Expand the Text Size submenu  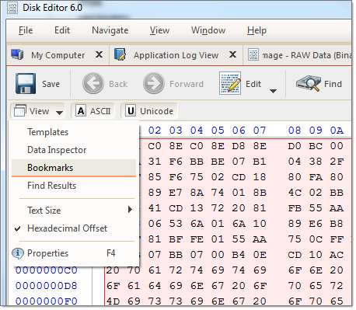click(x=74, y=210)
